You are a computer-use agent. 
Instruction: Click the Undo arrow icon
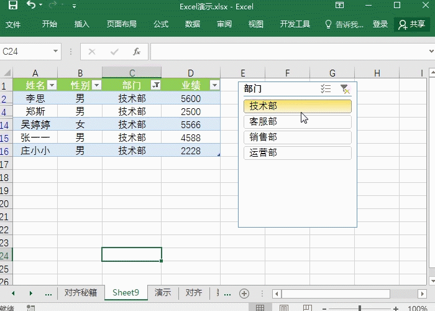coord(32,6)
